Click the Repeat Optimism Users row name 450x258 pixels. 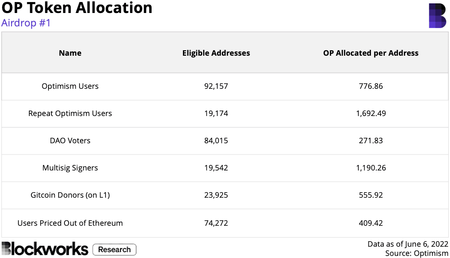[70, 114]
